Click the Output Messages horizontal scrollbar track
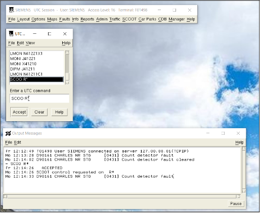260x213 pixels. (x=122, y=196)
